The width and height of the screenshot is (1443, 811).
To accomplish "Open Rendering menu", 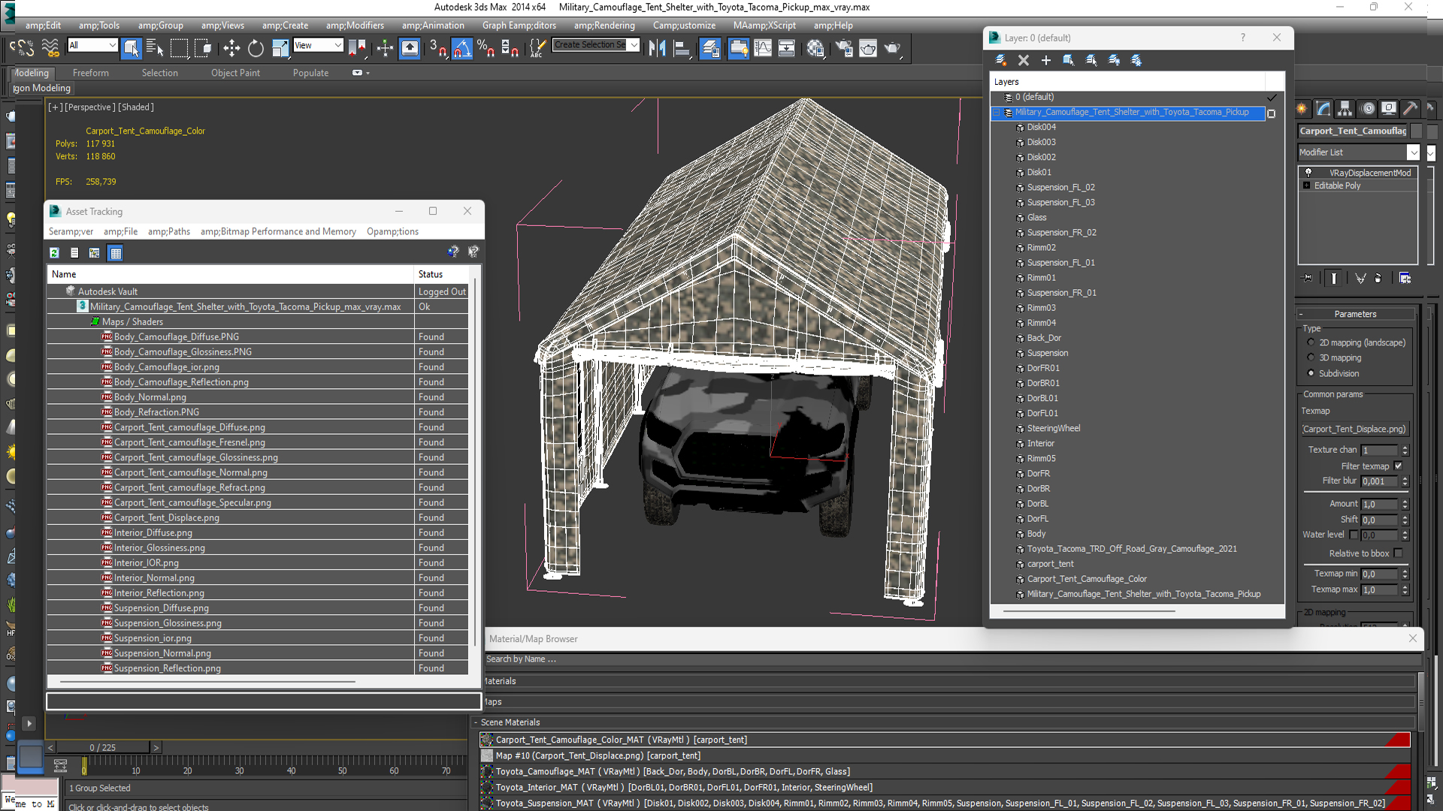I will tap(604, 25).
